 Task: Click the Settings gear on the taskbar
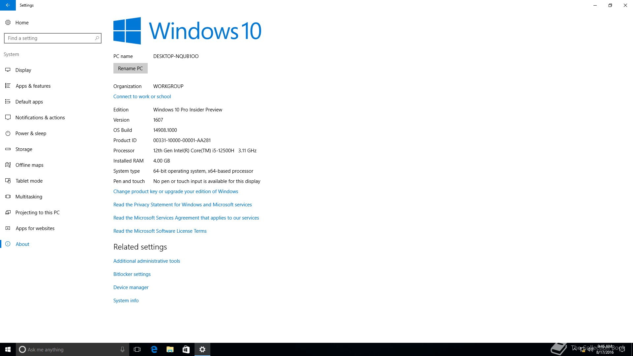[x=202, y=349]
